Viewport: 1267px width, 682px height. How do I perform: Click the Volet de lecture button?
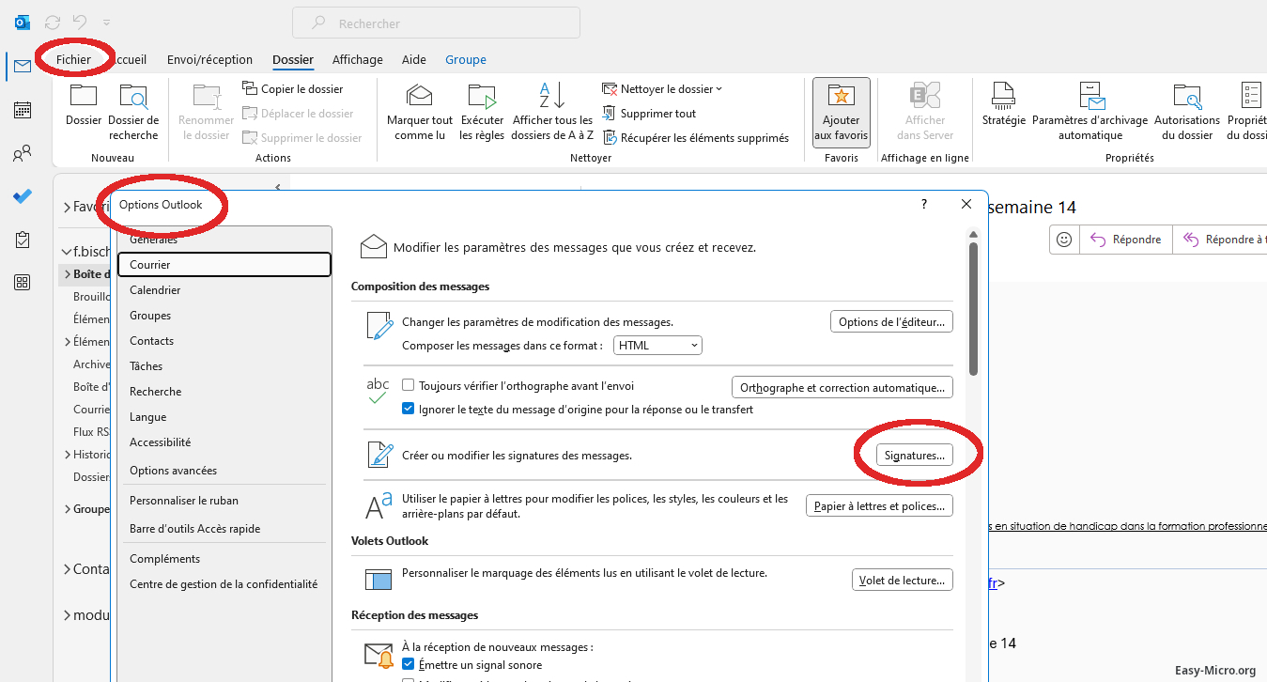[x=902, y=580]
